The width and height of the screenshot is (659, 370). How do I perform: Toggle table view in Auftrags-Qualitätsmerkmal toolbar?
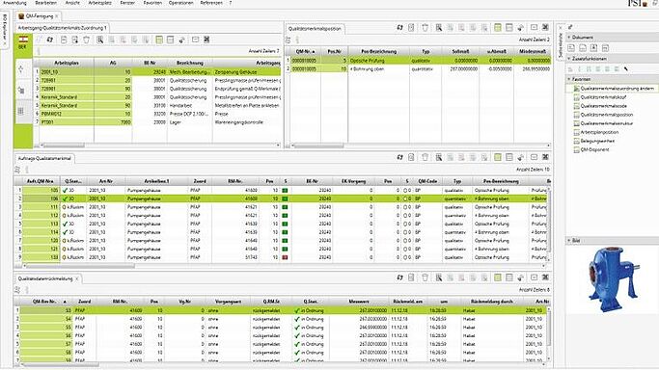[498, 157]
